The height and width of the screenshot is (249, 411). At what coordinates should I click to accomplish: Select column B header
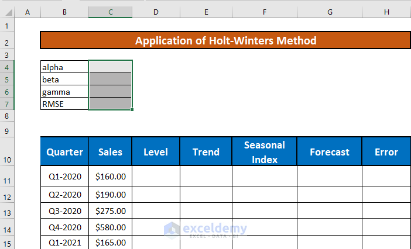click(64, 12)
